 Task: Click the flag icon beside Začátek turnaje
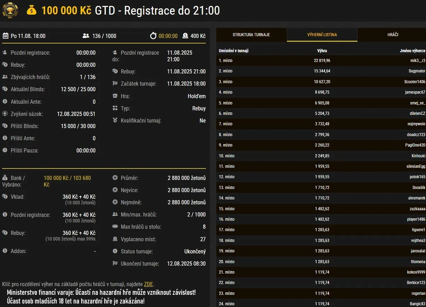(x=115, y=84)
